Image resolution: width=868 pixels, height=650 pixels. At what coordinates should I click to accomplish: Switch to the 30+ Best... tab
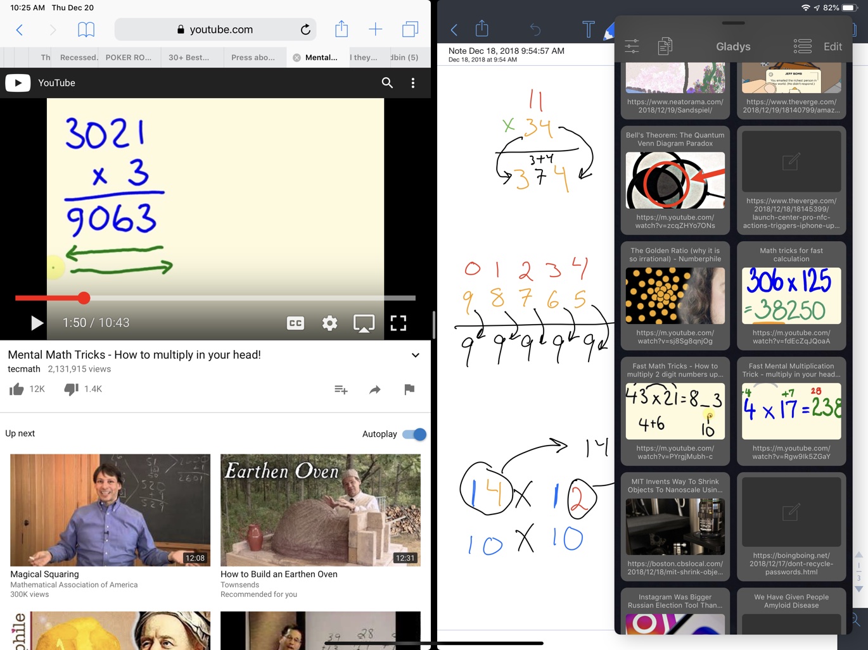click(189, 57)
